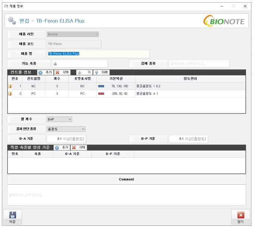Image resolution: width=254 pixels, height=228 pixels.
Task: Click the 계수 column header
Action: 57,79
